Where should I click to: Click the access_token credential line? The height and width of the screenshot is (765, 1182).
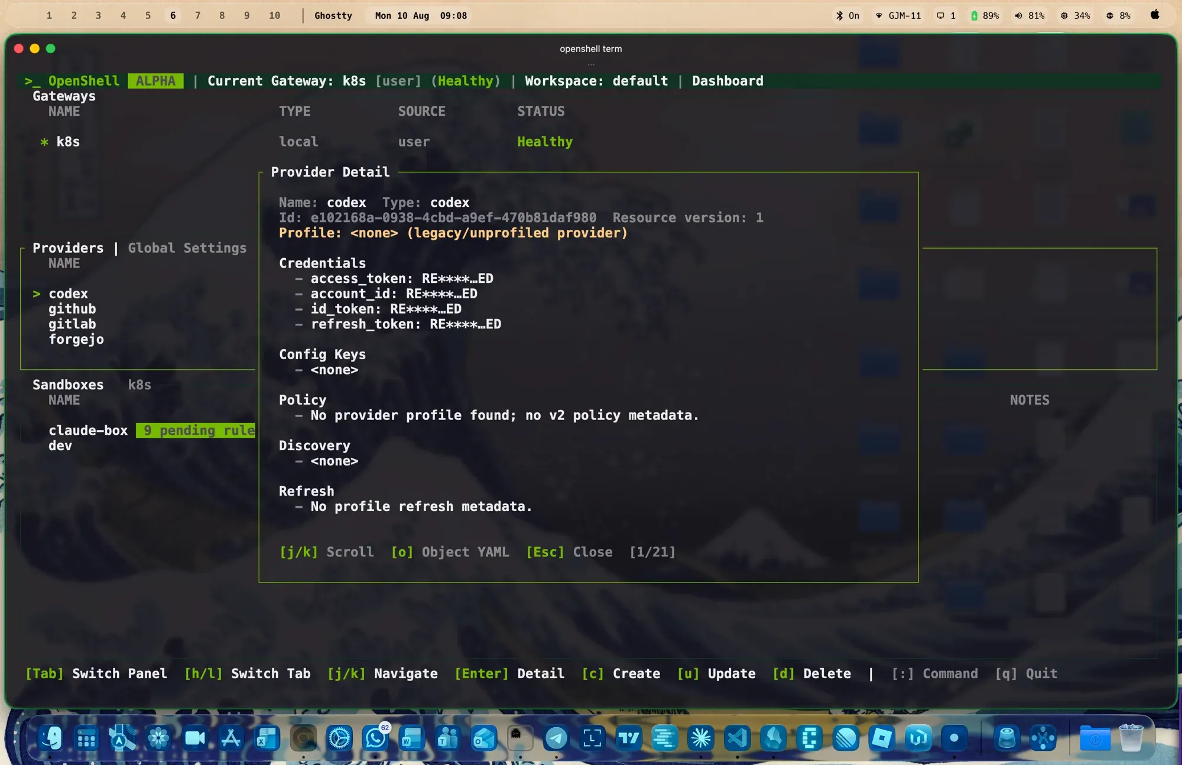(x=394, y=279)
